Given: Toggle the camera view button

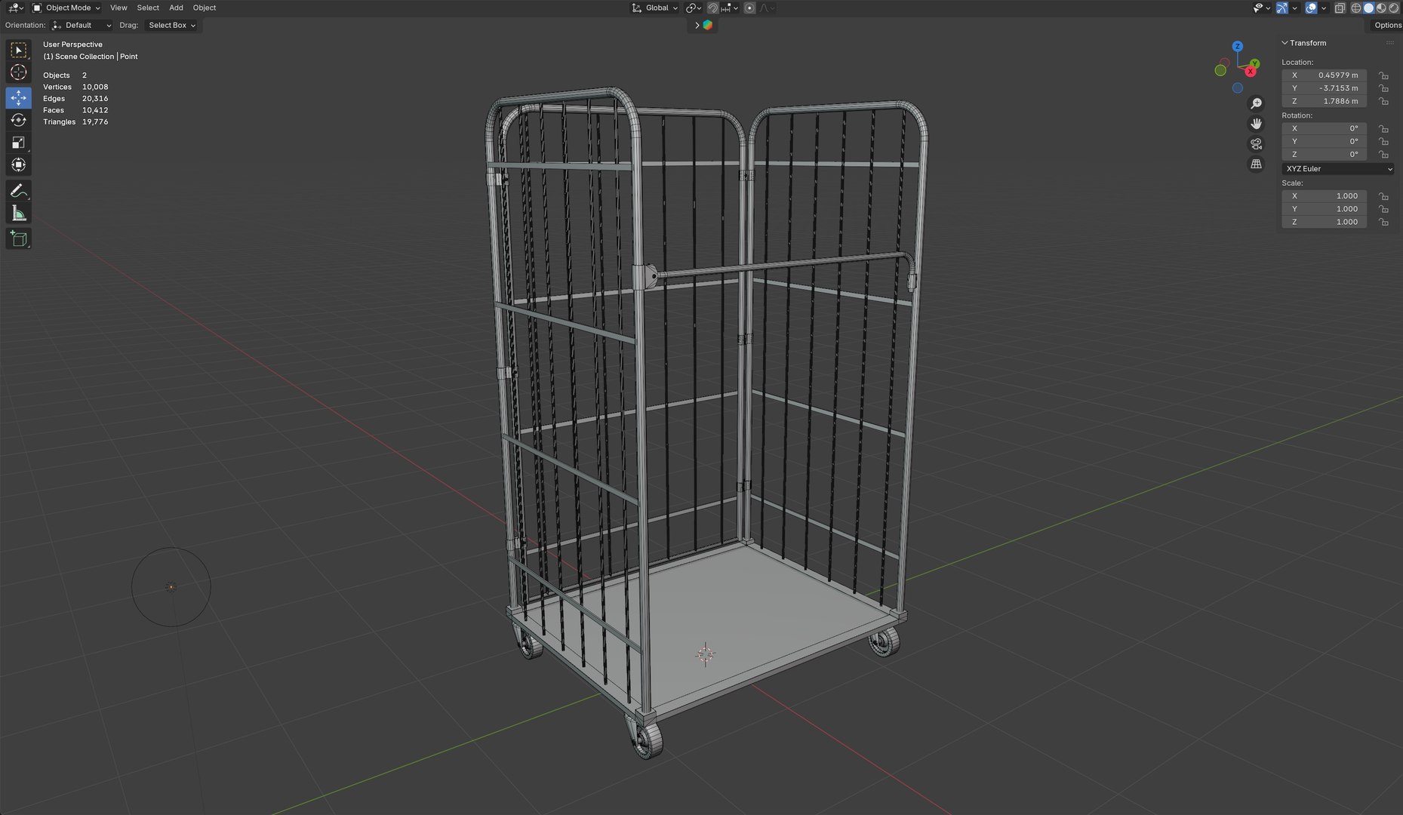Looking at the screenshot, I should pos(1257,144).
